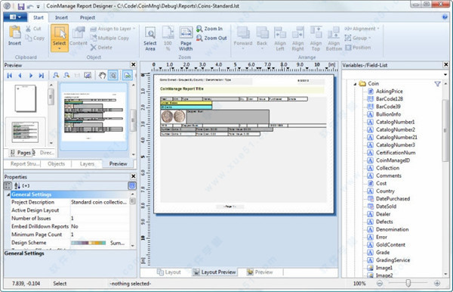453x292 pixels.
Task: Collapse the Coin folder in the field list
Action: tap(355, 84)
